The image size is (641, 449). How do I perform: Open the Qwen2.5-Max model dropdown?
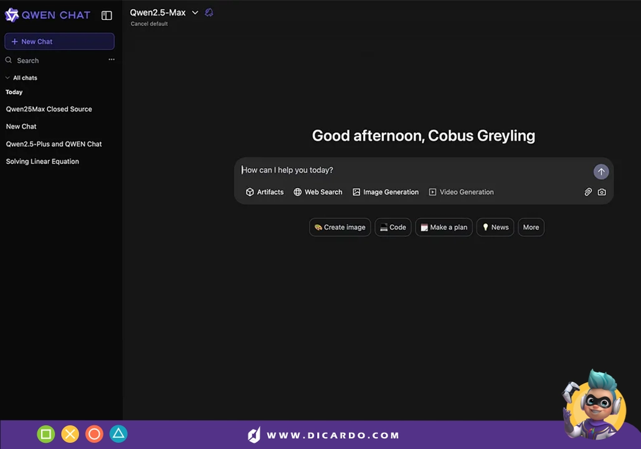[164, 12]
